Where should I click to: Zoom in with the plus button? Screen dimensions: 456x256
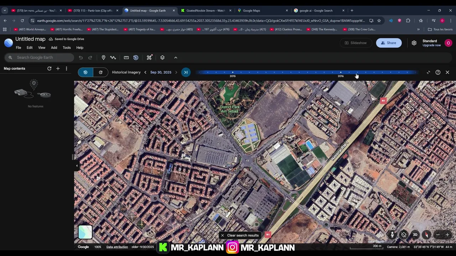[x=447, y=235]
